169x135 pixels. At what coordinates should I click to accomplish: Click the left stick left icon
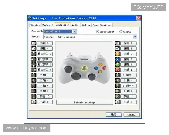coord(34,80)
